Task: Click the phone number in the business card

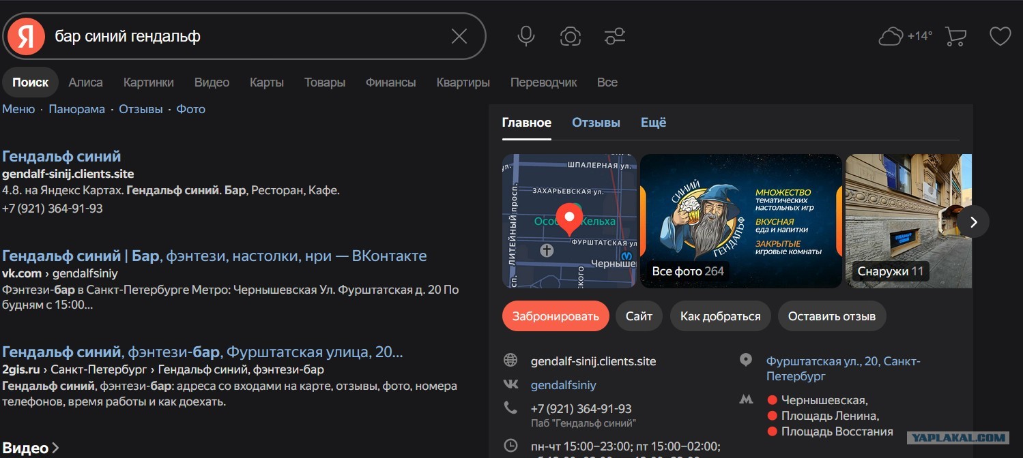Action: [581, 409]
